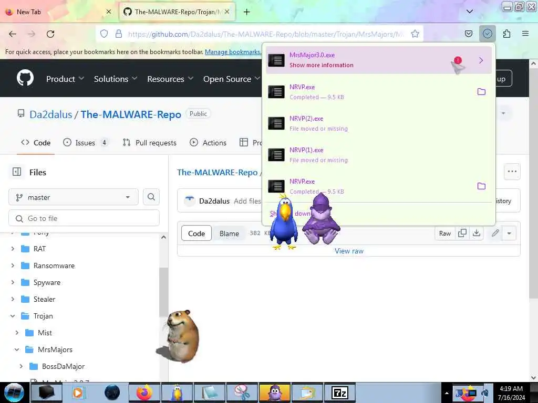Open the purple Bonzi taskbar icon
Viewport: 538px width, 403px height.
(x=275, y=393)
